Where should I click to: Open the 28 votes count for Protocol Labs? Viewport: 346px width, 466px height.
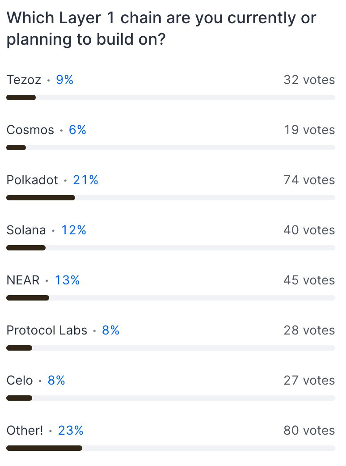[x=309, y=330]
